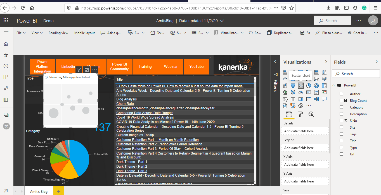Screen dimensions: 381x195
Task: Select the KPI visualization icon
Action: (324, 92)
